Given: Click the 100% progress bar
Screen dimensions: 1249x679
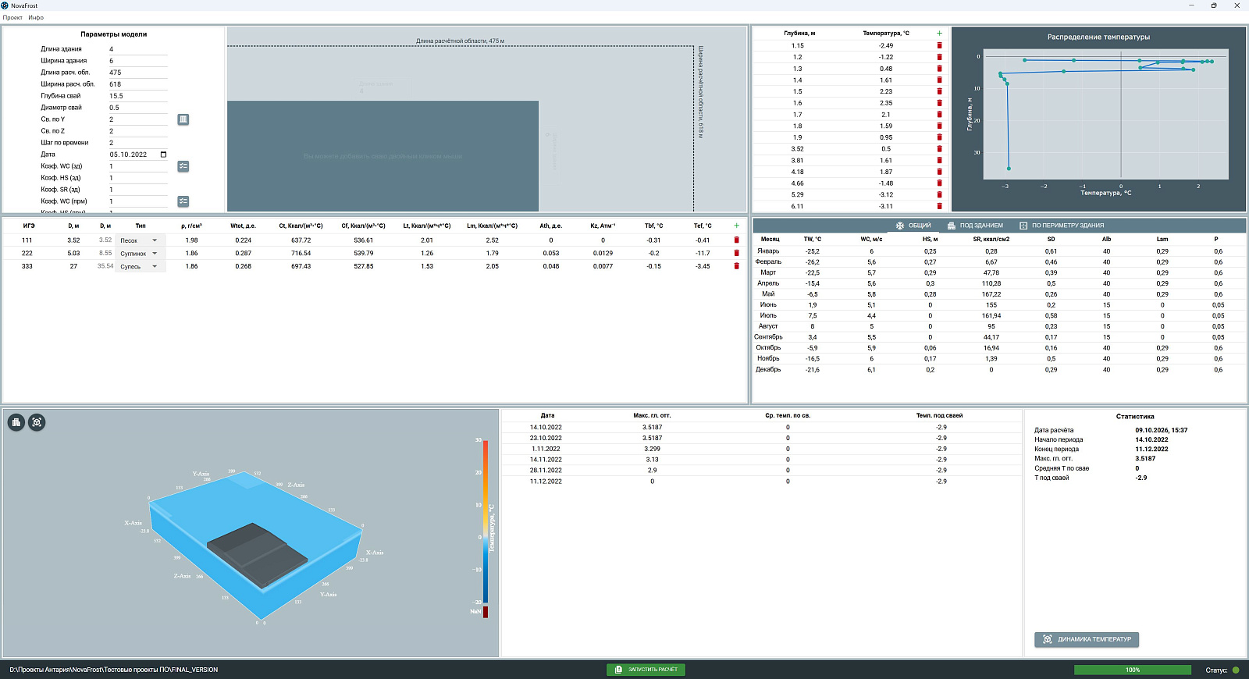Looking at the screenshot, I should [1133, 670].
